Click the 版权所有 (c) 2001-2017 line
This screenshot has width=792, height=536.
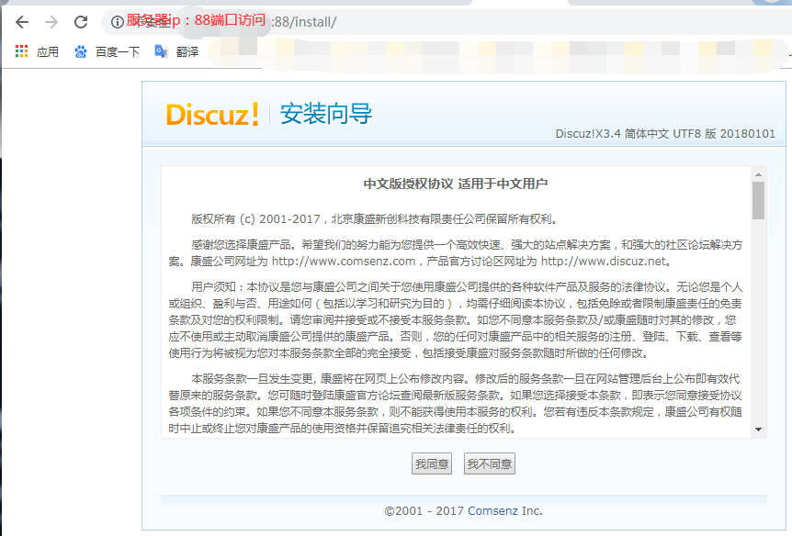point(375,219)
